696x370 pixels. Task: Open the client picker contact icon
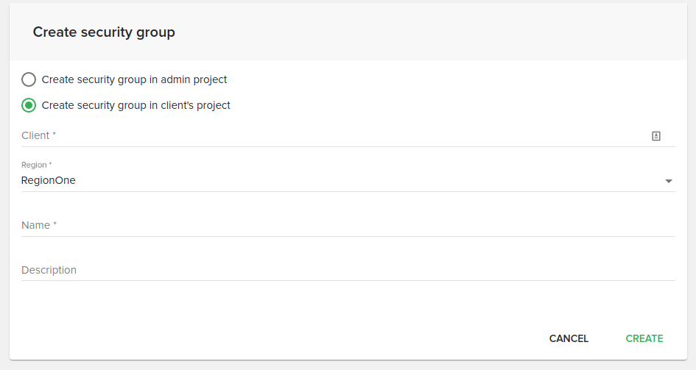pos(656,136)
